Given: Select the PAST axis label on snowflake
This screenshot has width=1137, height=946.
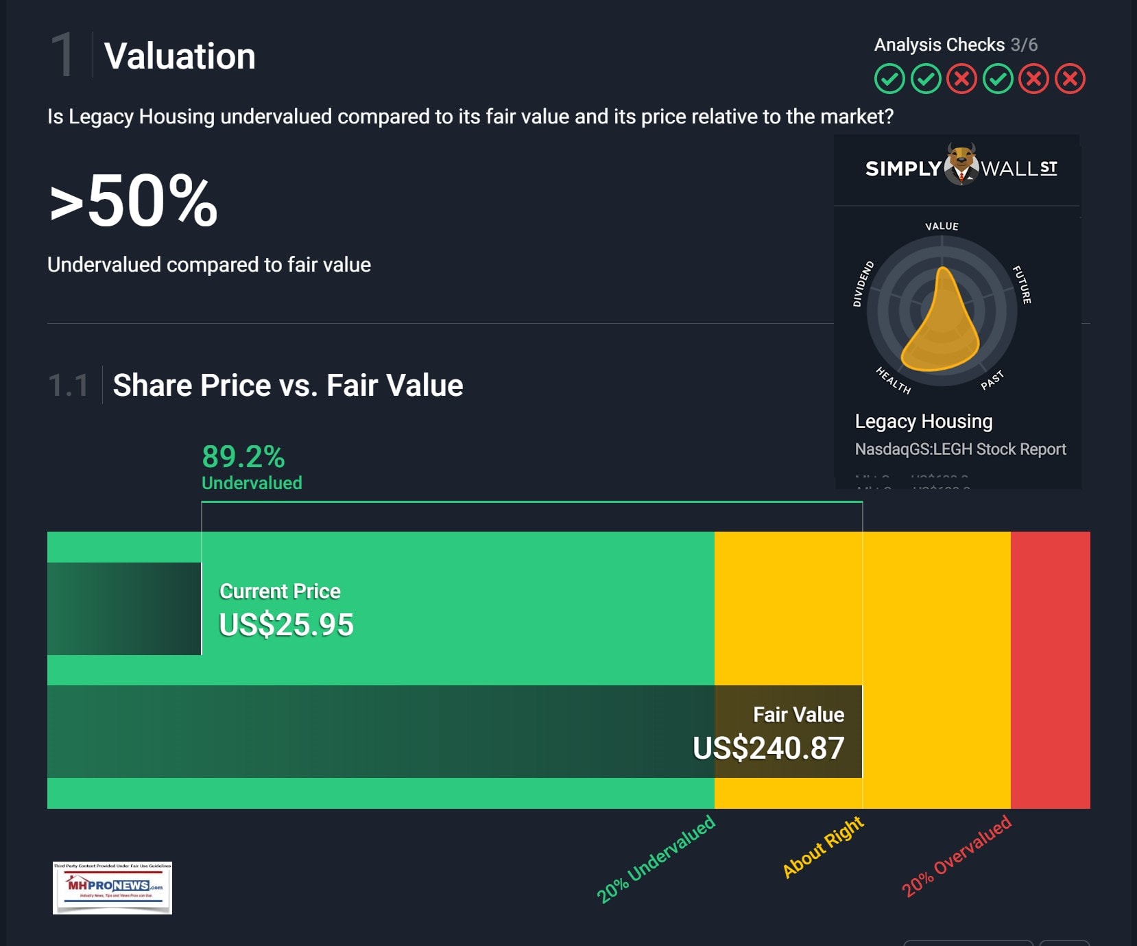Looking at the screenshot, I should (992, 380).
